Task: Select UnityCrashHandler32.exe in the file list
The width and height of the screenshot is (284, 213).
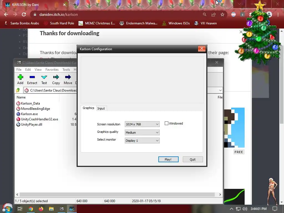Action: 37,119
